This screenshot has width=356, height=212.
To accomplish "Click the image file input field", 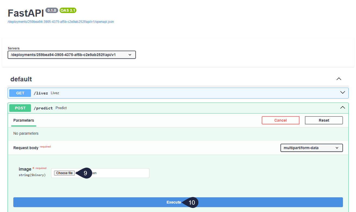I will point(100,173).
